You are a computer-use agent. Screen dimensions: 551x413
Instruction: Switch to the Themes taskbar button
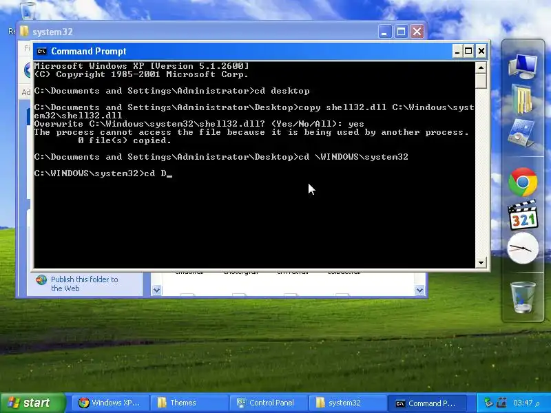189,403
